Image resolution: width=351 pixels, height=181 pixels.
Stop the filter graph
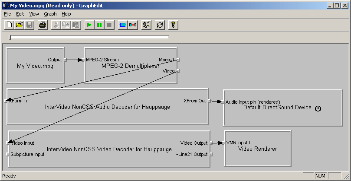click(x=109, y=25)
